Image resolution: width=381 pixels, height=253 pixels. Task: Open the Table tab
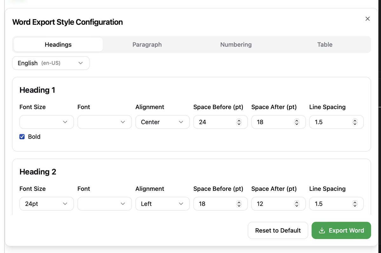coord(325,45)
